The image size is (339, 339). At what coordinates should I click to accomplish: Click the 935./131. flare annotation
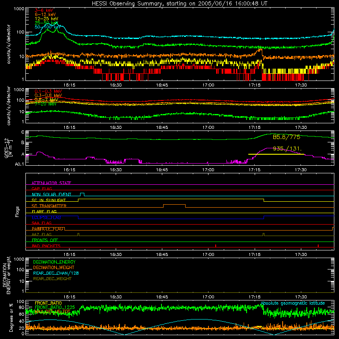[287, 149]
